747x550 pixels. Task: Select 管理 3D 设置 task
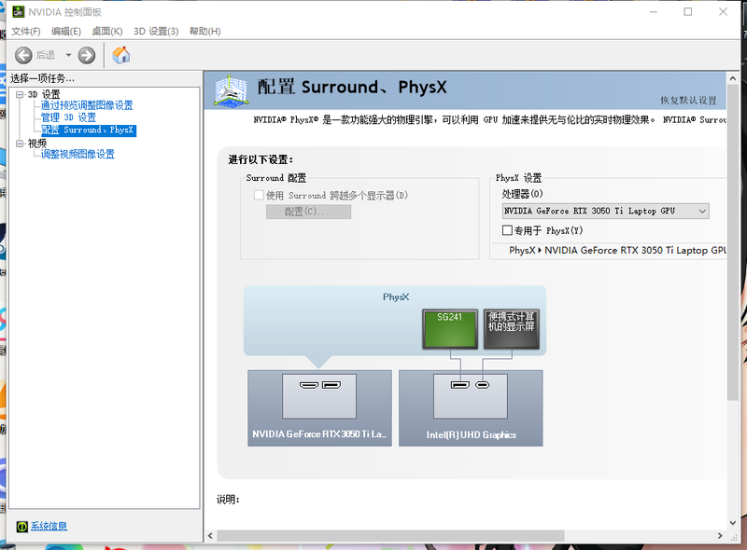(68, 117)
